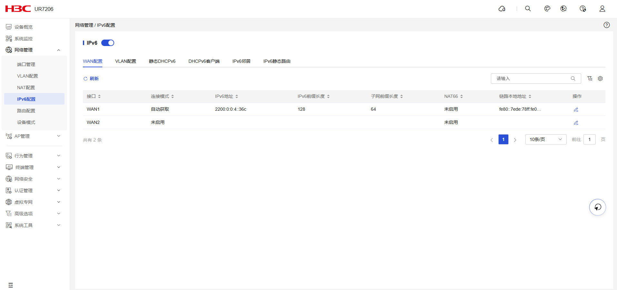Click the table filter icon

[x=590, y=79]
